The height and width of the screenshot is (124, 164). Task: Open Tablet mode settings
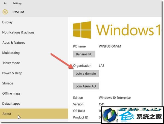(34, 63)
